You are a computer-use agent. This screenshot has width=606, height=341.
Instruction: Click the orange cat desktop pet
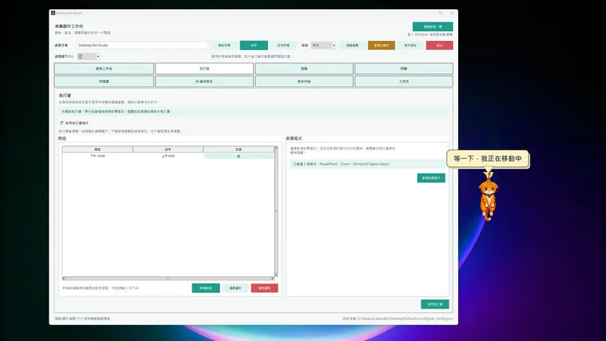[488, 197]
